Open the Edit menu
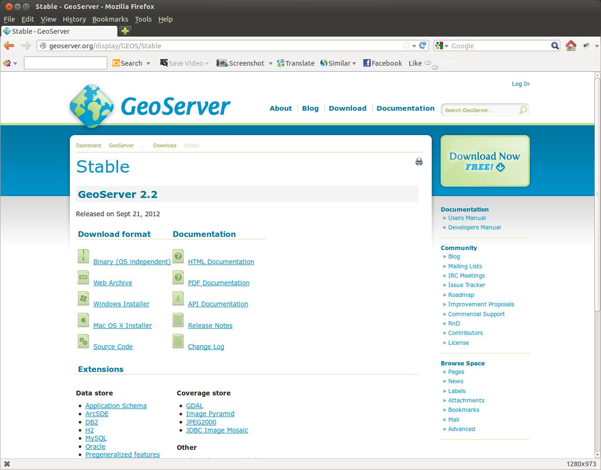601x470 pixels. (28, 19)
